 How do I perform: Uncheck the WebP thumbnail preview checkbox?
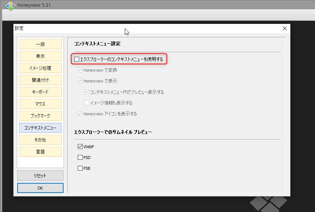point(80,147)
